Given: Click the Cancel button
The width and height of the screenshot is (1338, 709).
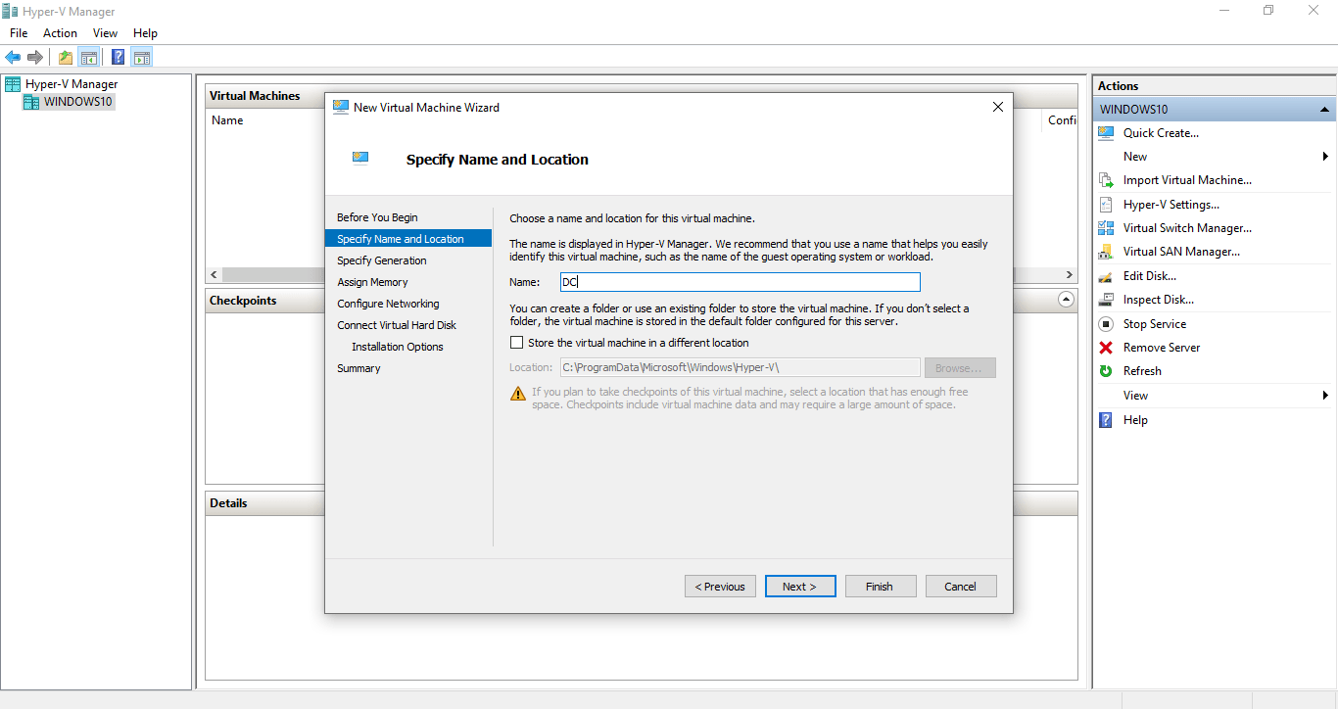Looking at the screenshot, I should point(961,587).
